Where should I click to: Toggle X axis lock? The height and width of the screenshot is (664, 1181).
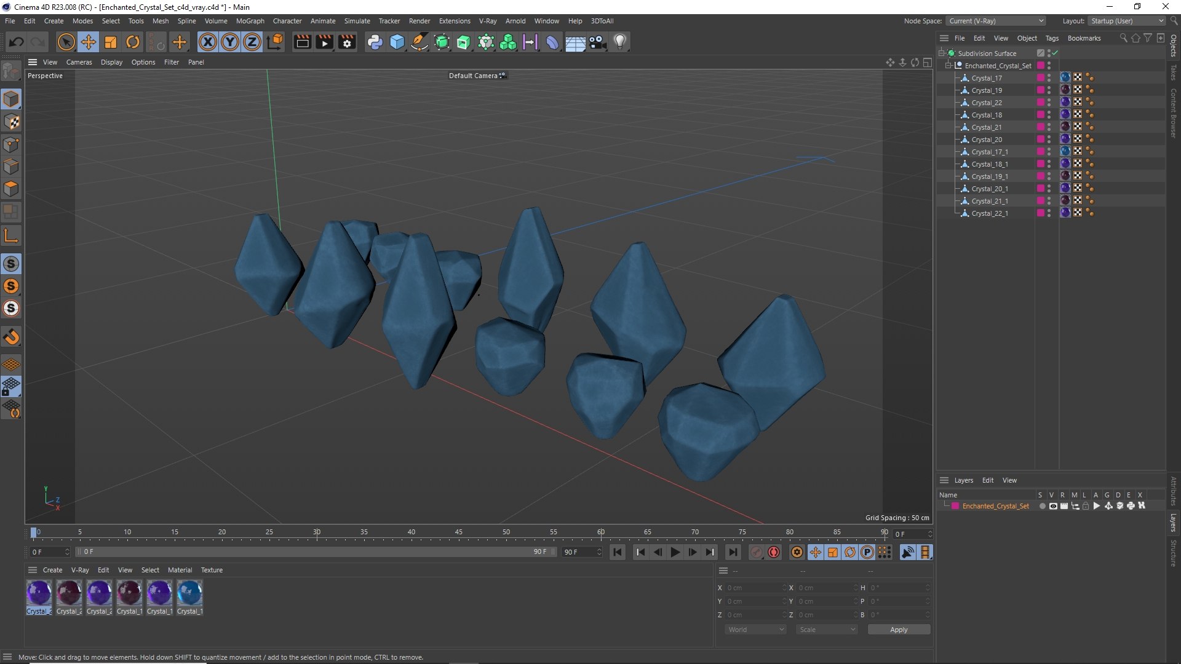click(208, 42)
